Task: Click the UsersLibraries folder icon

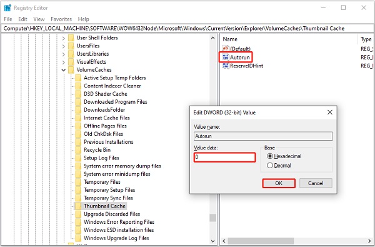Action: tap(71, 54)
